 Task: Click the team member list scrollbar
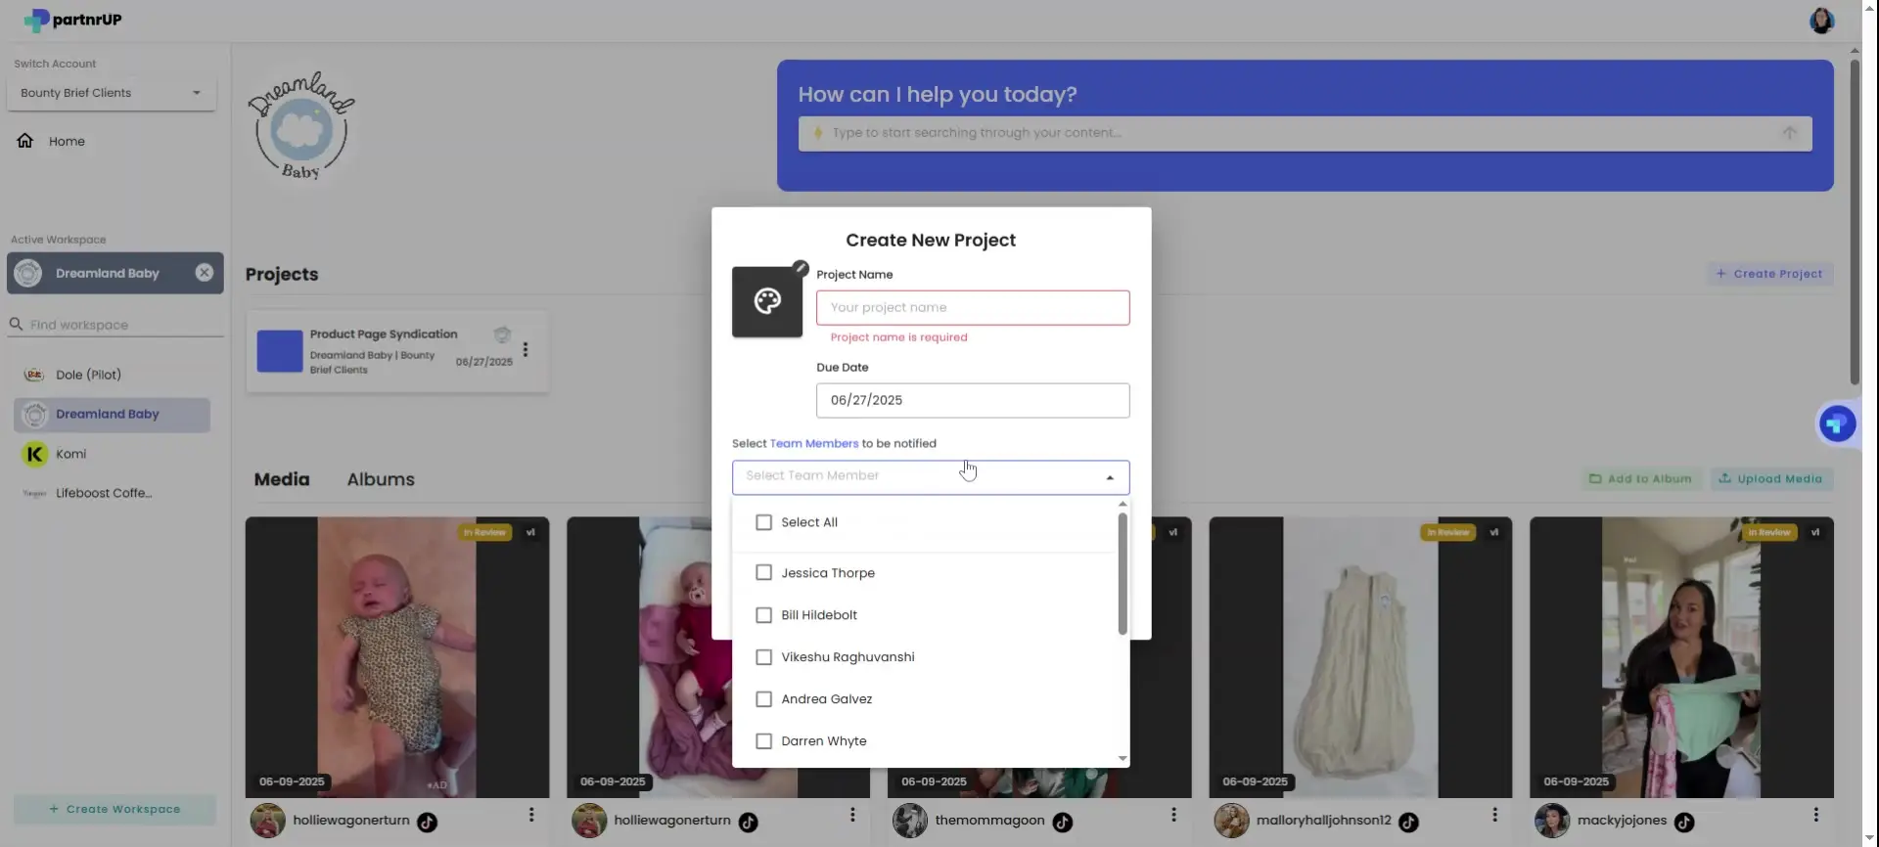click(1123, 574)
